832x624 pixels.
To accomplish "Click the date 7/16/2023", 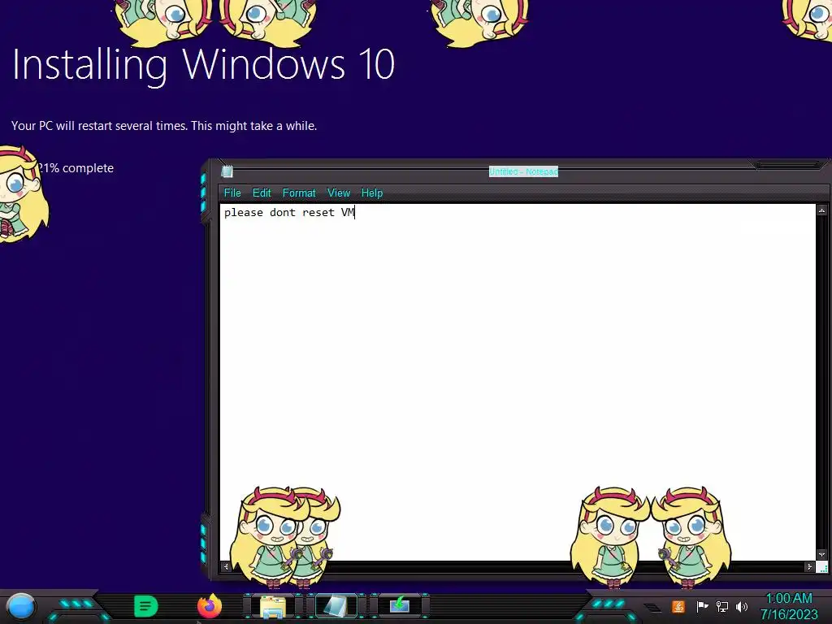I will pos(789,615).
